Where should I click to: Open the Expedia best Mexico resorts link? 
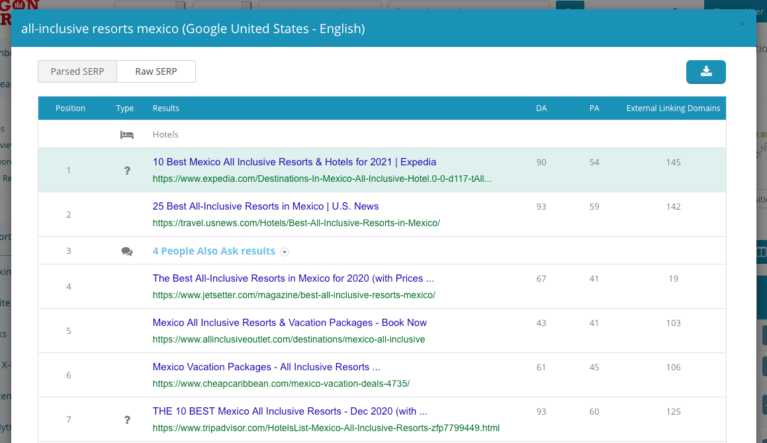pyautogui.click(x=294, y=162)
